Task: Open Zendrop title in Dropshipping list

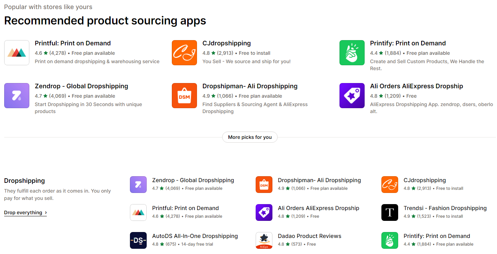Action: pyautogui.click(x=193, y=180)
